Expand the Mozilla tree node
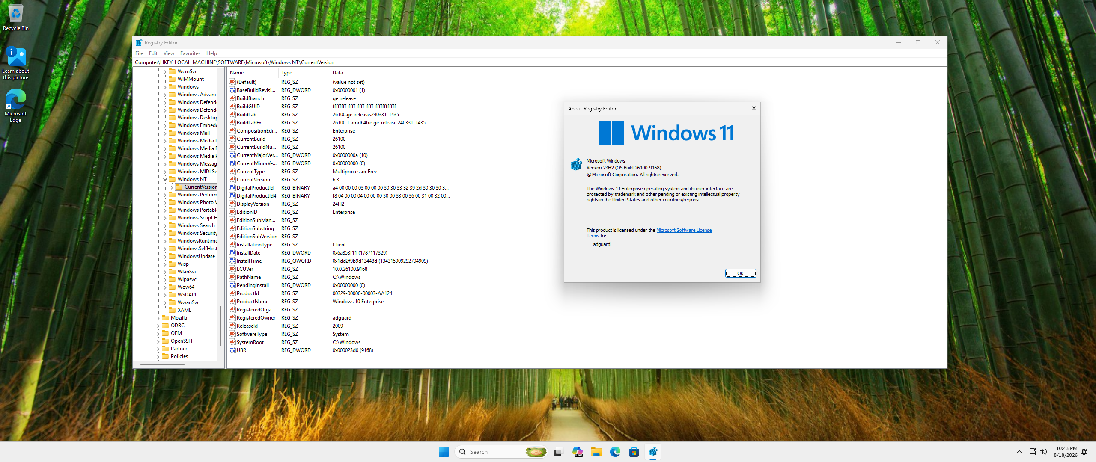This screenshot has height=462, width=1096. (x=158, y=318)
